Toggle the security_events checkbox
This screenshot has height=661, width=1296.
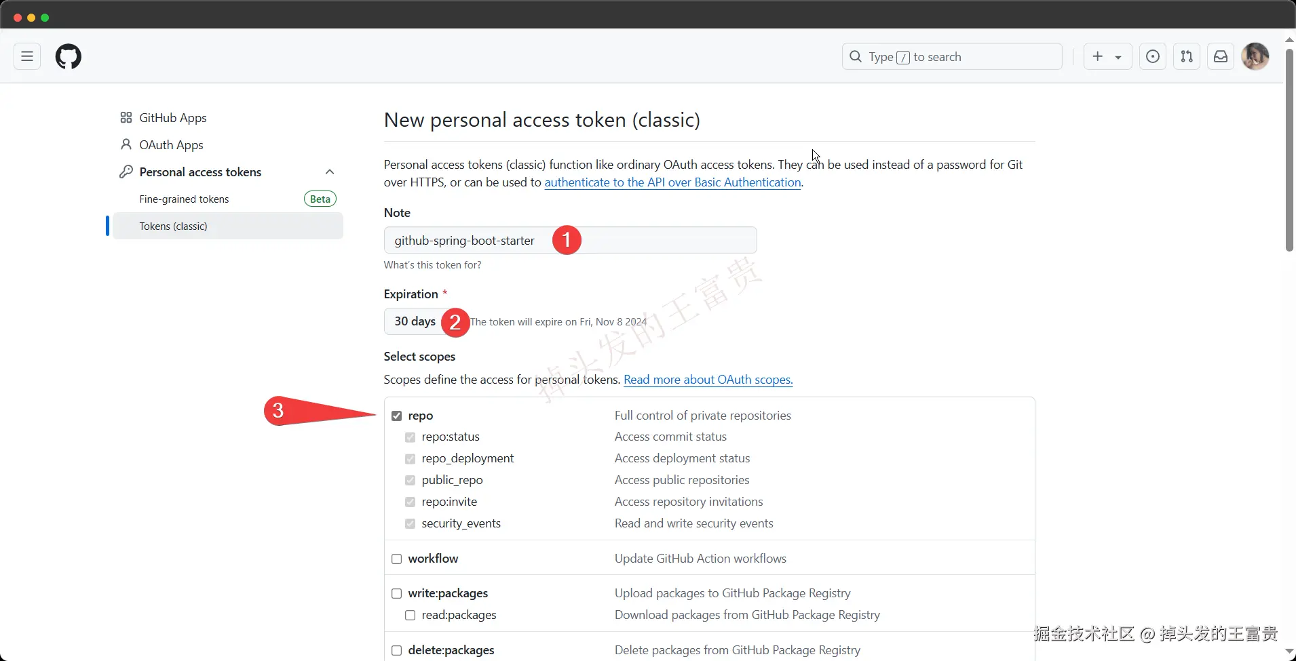[x=411, y=524]
